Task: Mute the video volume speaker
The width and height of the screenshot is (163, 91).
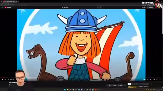Action: (x=8, y=79)
